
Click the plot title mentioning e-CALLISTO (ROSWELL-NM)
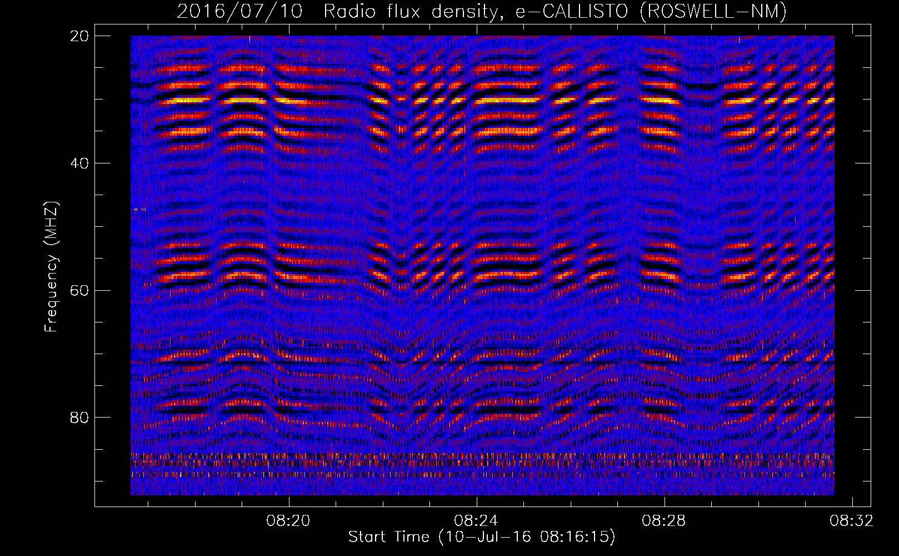point(482,11)
